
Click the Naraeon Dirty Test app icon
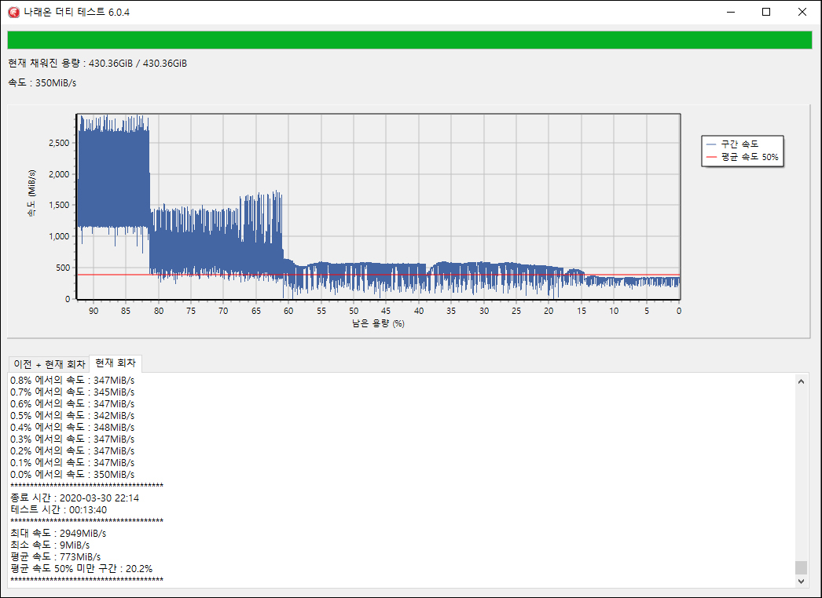pos(13,12)
